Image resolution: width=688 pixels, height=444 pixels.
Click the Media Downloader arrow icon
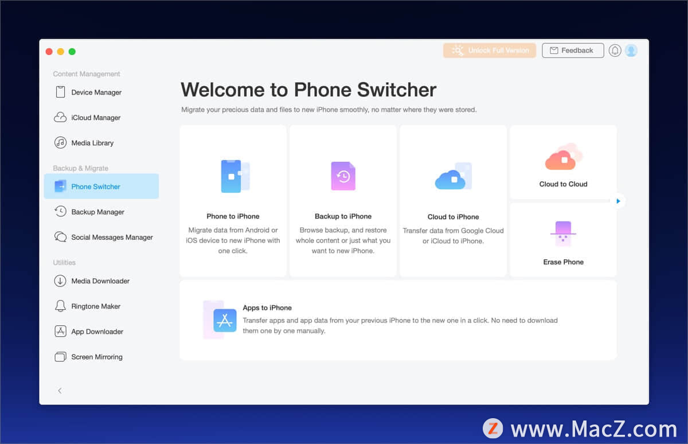(60, 281)
